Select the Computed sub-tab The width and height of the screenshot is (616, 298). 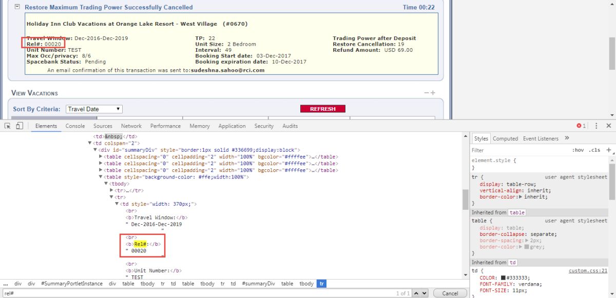(506, 138)
